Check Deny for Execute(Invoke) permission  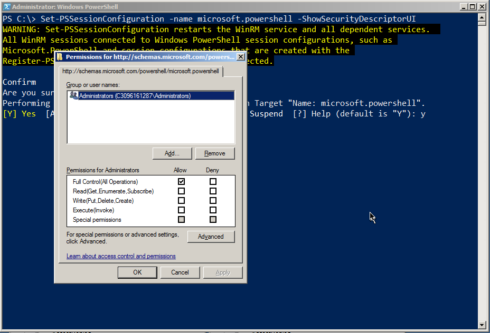pyautogui.click(x=213, y=210)
